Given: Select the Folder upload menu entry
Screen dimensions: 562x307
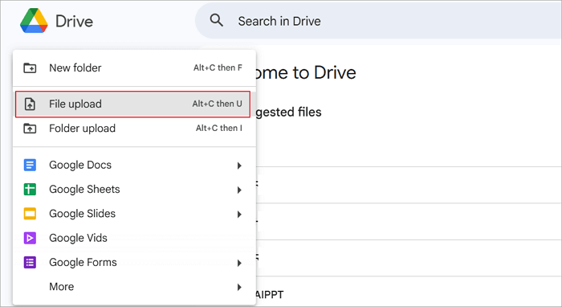Looking at the screenshot, I should point(134,129).
